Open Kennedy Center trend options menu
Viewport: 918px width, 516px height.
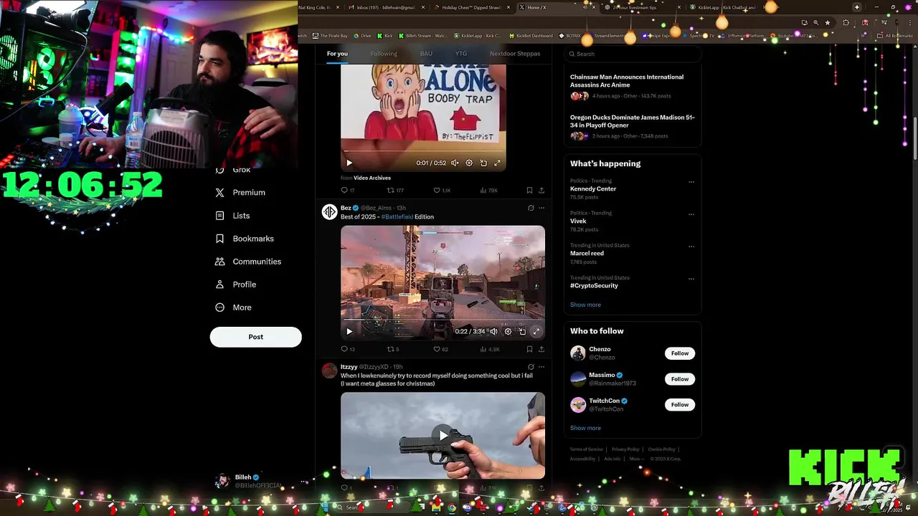(x=691, y=182)
